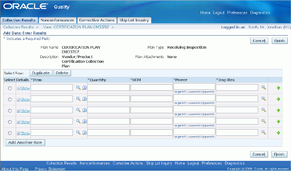Select the first row radio button
Screen dimensions: 291x171
coord(10,89)
